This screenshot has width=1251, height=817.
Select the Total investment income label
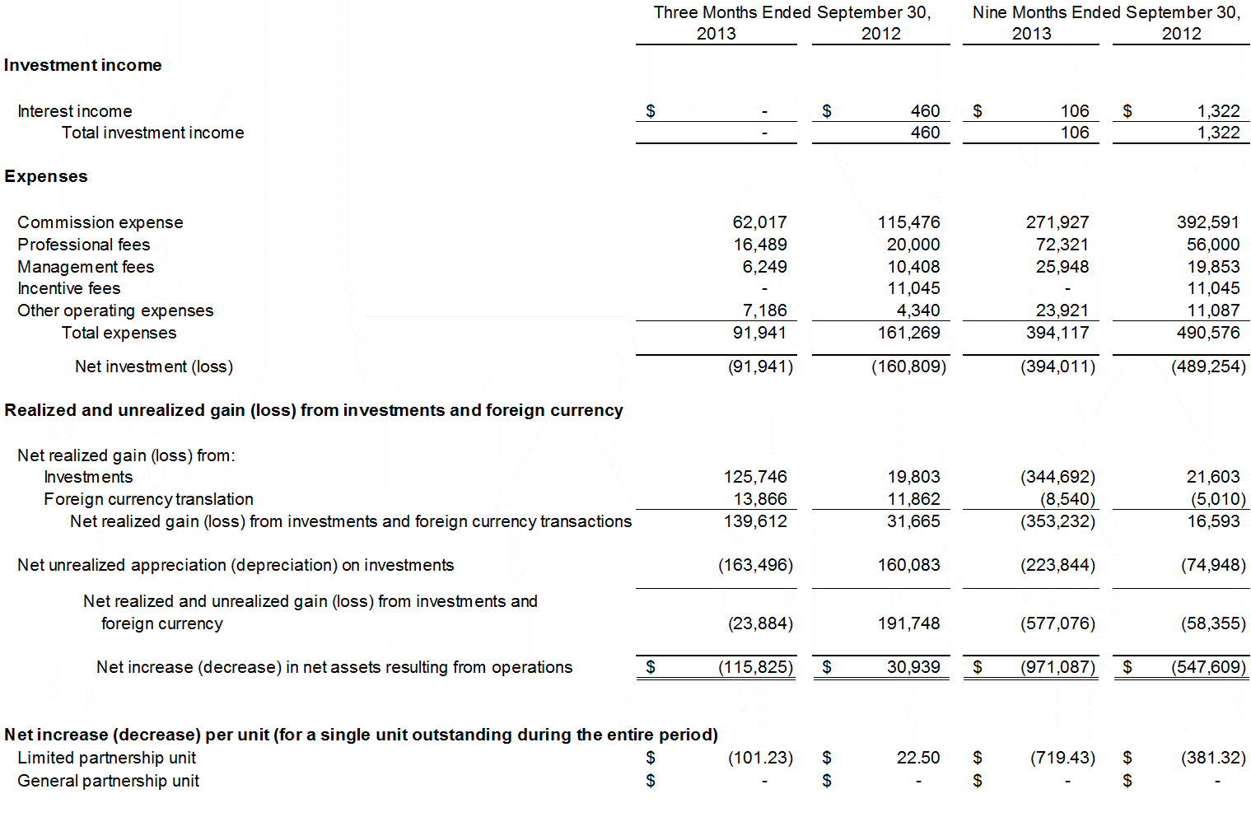tap(153, 133)
